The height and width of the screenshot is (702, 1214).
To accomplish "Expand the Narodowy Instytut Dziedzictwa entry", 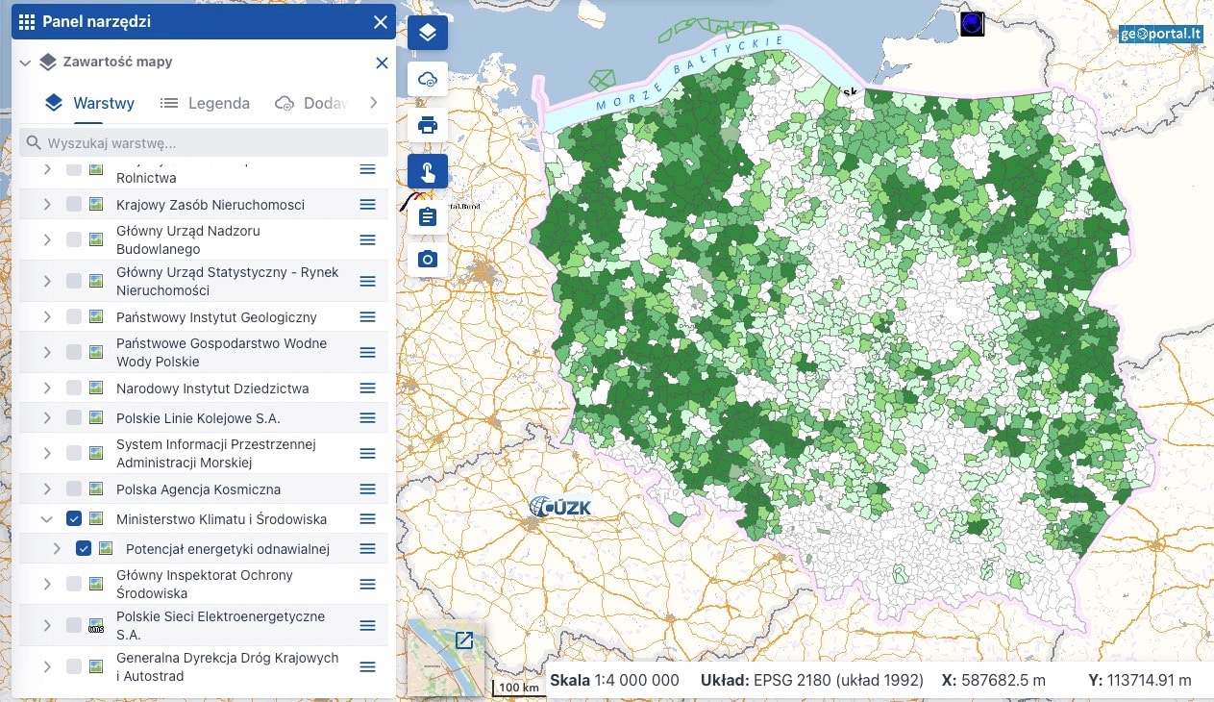I will tap(46, 388).
